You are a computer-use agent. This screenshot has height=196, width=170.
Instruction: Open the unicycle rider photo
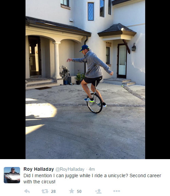click(85, 80)
